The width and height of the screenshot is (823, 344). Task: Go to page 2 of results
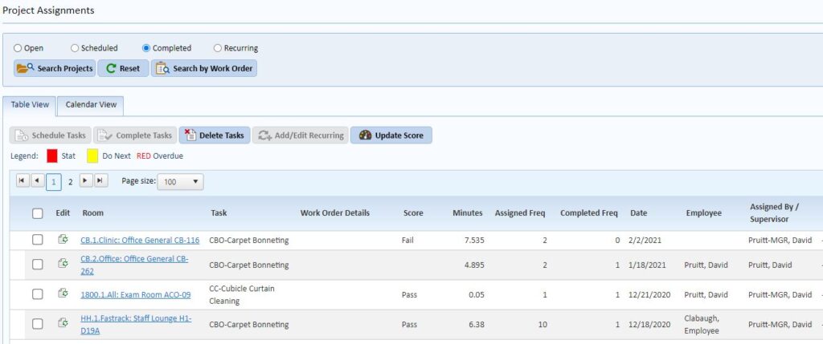click(70, 182)
